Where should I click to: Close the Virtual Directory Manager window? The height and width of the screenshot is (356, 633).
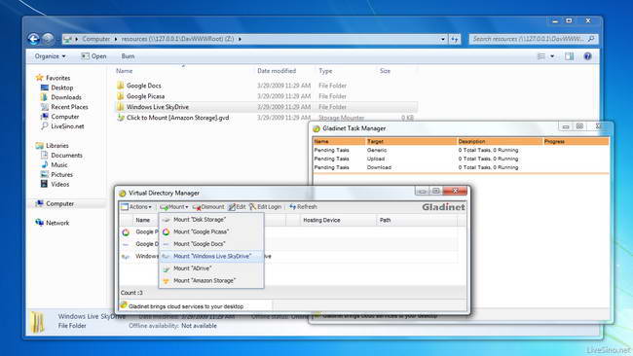(x=455, y=191)
